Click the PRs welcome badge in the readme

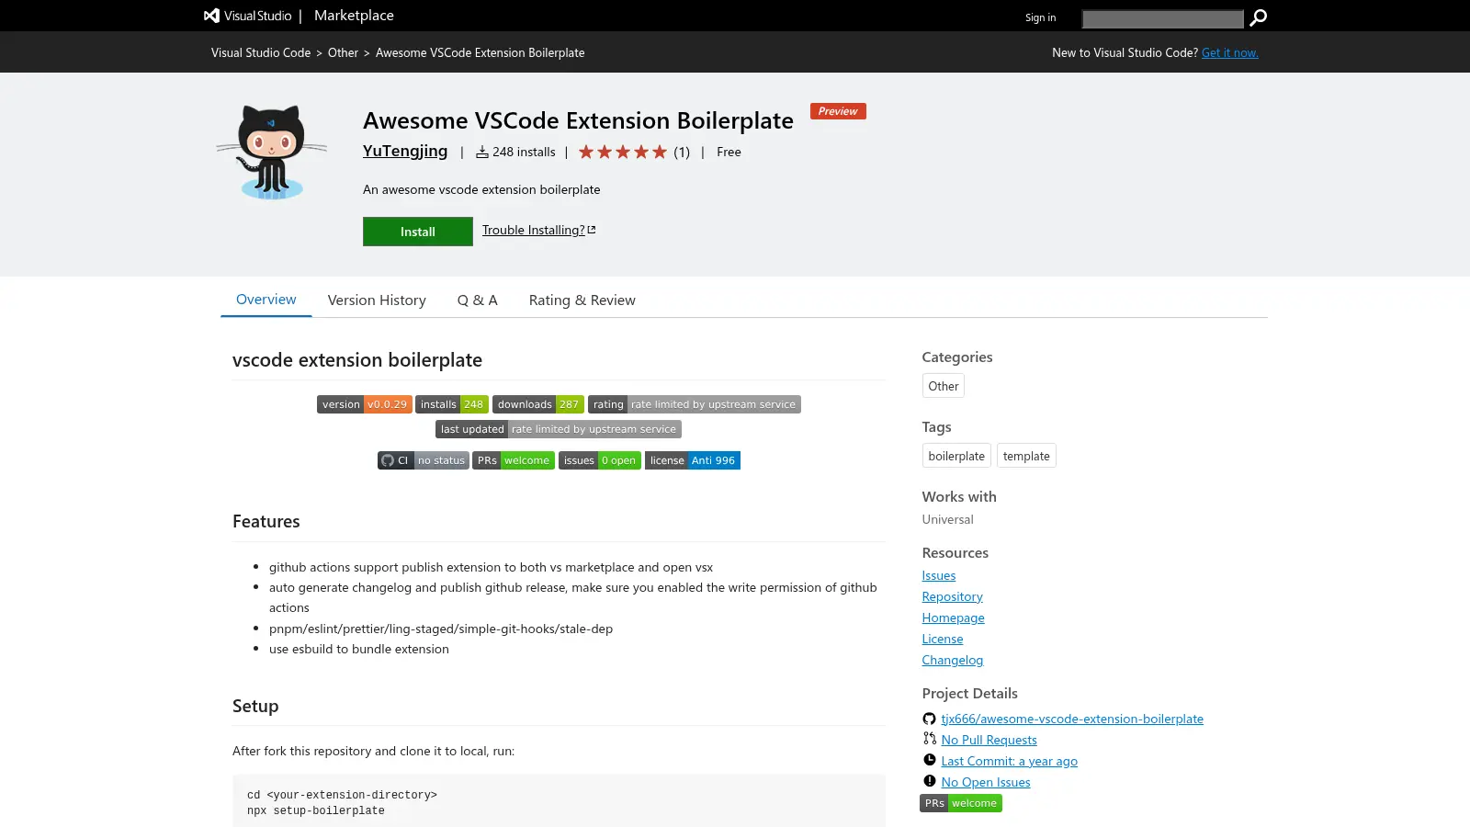tap(513, 460)
